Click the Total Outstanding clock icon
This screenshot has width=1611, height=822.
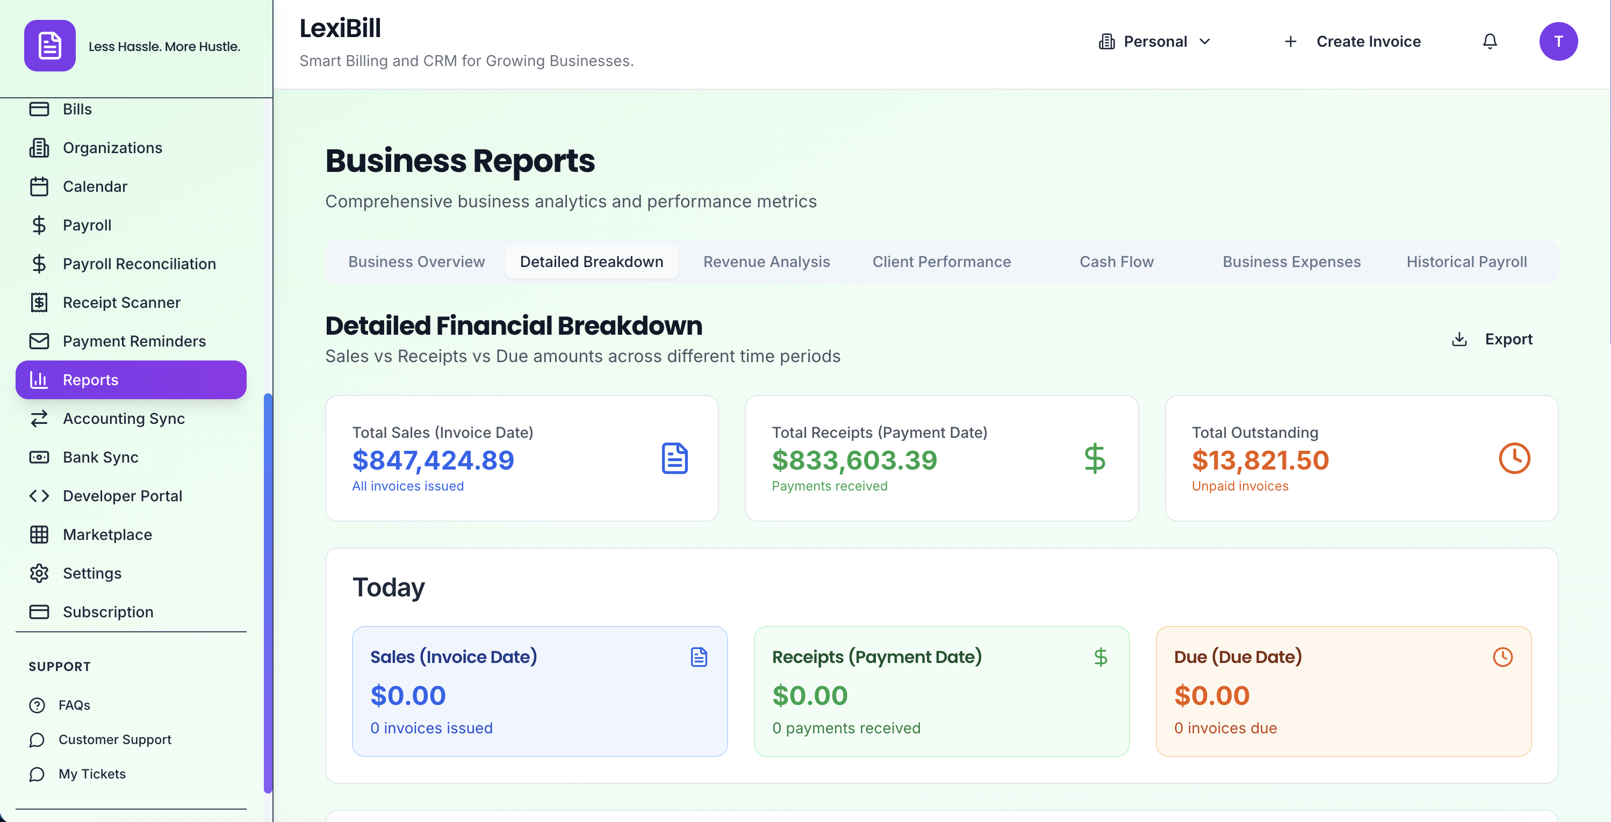[1514, 458]
